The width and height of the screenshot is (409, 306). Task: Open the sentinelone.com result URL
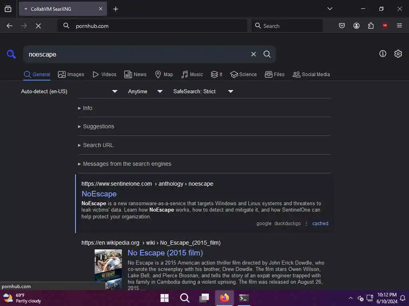point(147,184)
